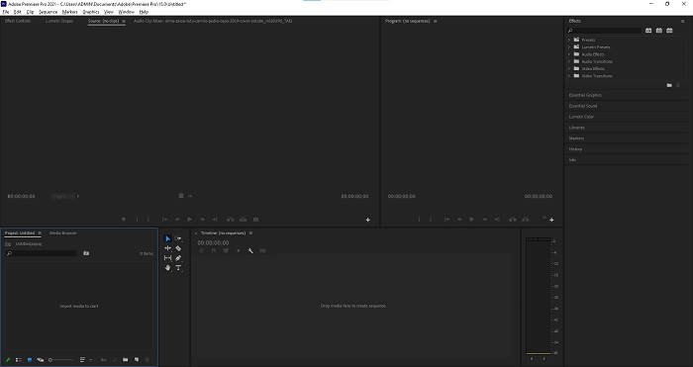
Task: Select the Hand tool
Action: pos(167,268)
